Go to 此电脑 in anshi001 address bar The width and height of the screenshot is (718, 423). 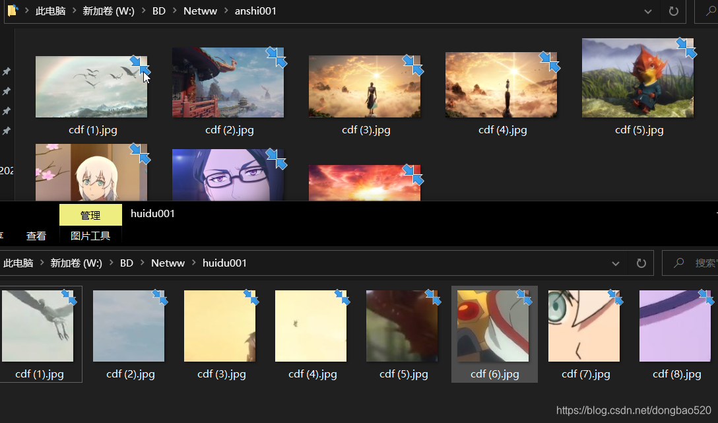50,11
